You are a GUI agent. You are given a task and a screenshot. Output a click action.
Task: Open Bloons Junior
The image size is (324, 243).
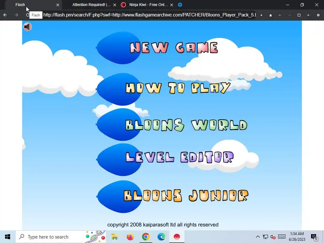pyautogui.click(x=186, y=196)
